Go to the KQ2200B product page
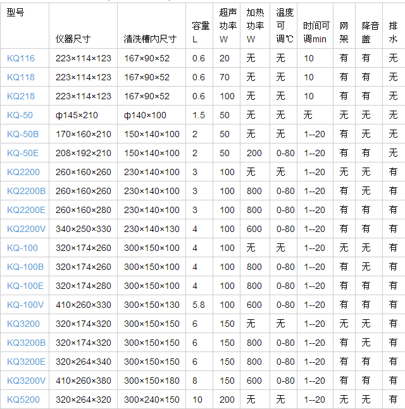The height and width of the screenshot is (409, 405). tap(26, 191)
